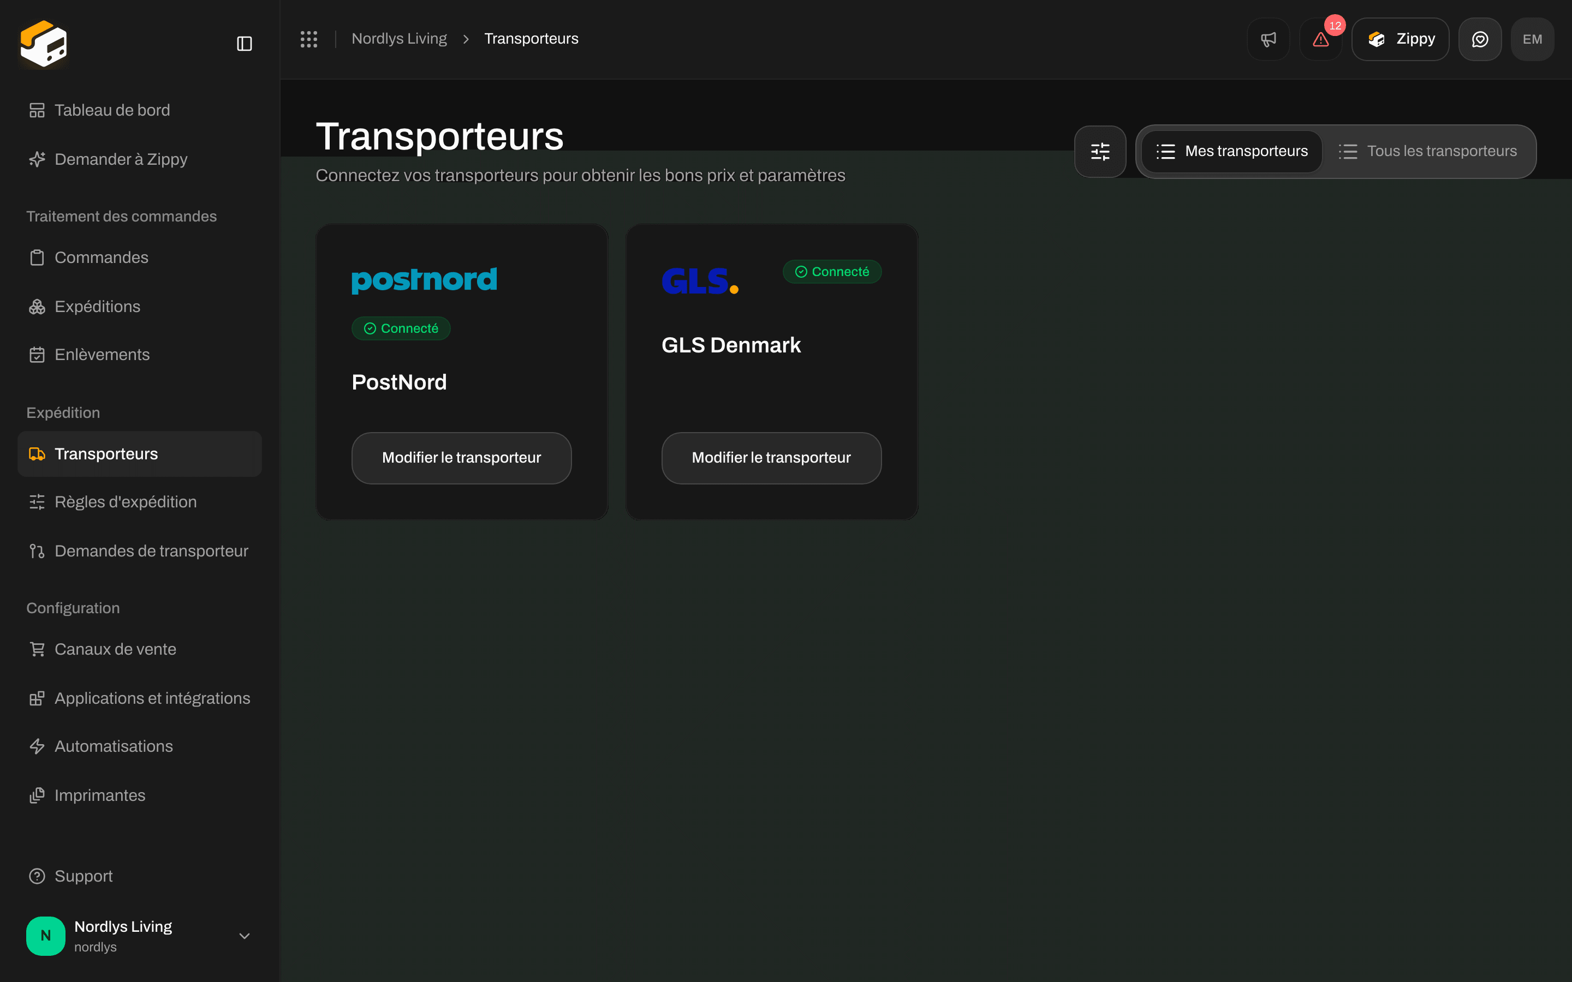Click Modifier le transporteur for GLS Denmark
The image size is (1572, 982).
click(771, 458)
